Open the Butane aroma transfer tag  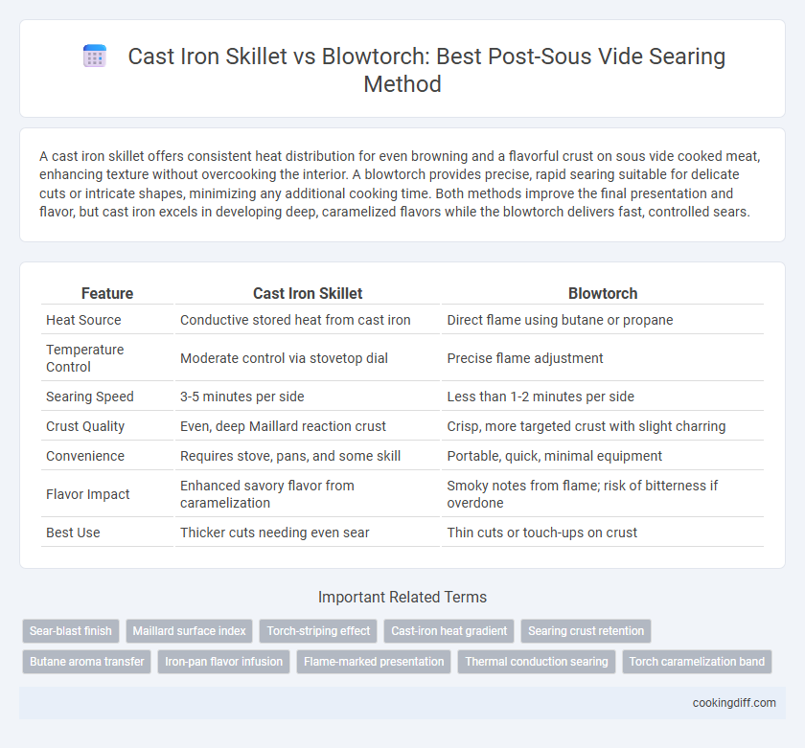point(87,662)
